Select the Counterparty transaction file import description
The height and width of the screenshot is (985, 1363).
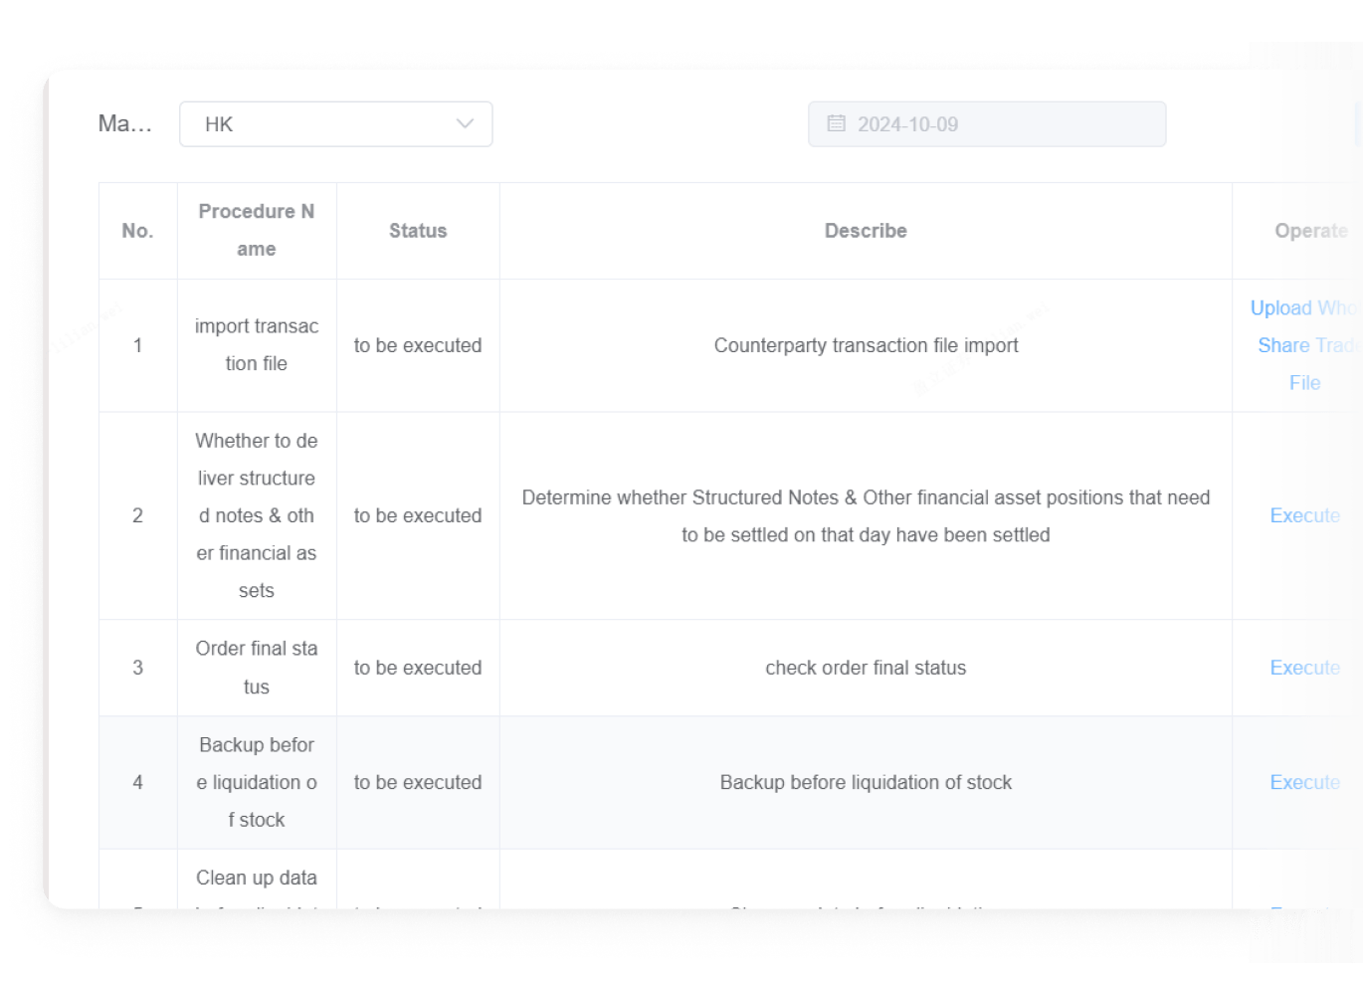(866, 345)
